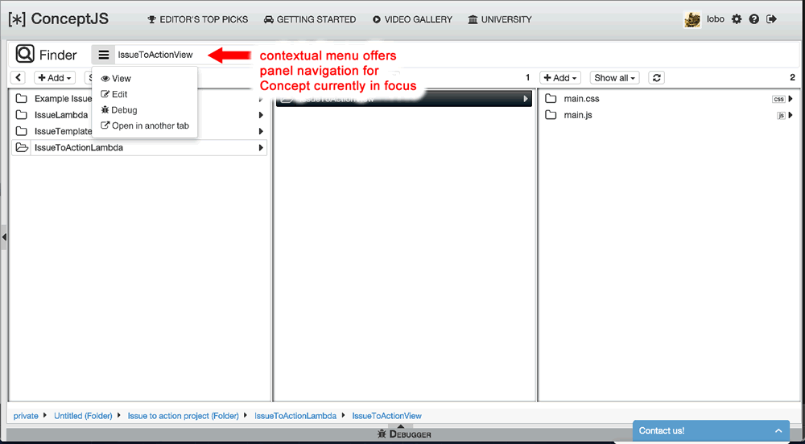805x444 pixels.
Task: Open the left panel Add dropdown
Action: 55,78
